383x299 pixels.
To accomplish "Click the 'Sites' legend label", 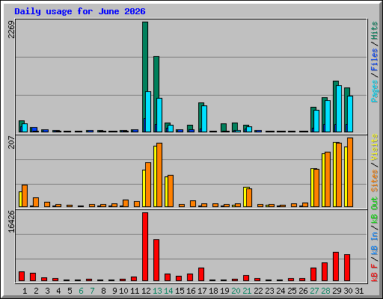I will (375, 181).
